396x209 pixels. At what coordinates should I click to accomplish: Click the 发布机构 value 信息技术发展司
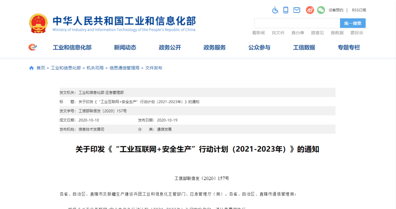point(92,129)
